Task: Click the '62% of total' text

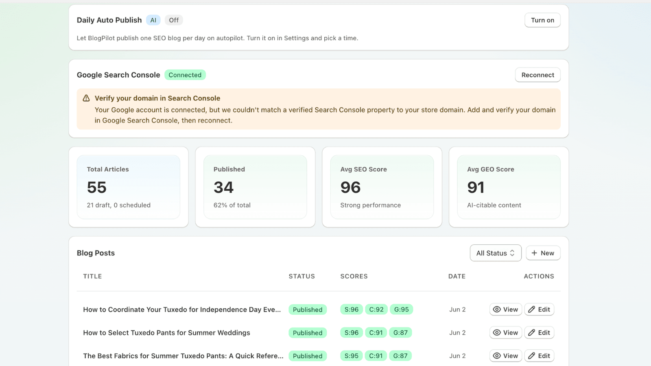Action: click(x=232, y=205)
